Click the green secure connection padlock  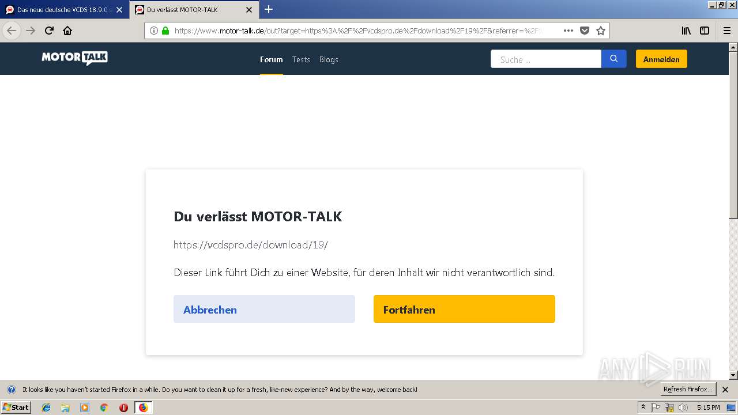click(165, 31)
